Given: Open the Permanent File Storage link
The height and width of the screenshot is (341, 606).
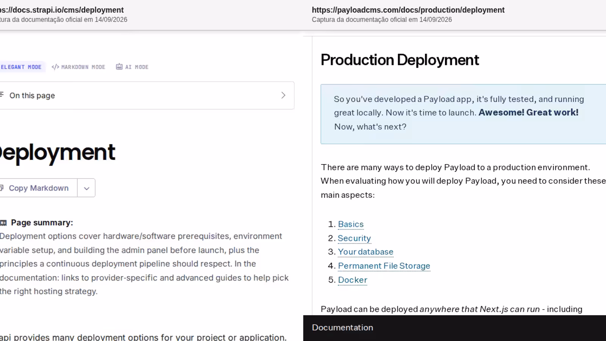Looking at the screenshot, I should coord(384,266).
